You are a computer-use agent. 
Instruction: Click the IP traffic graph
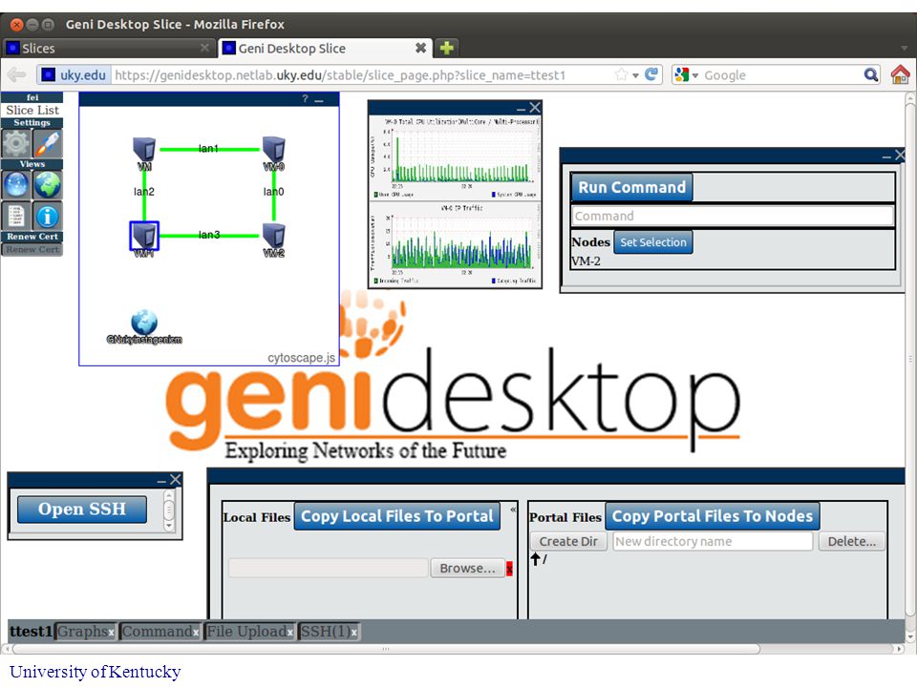pos(455,244)
